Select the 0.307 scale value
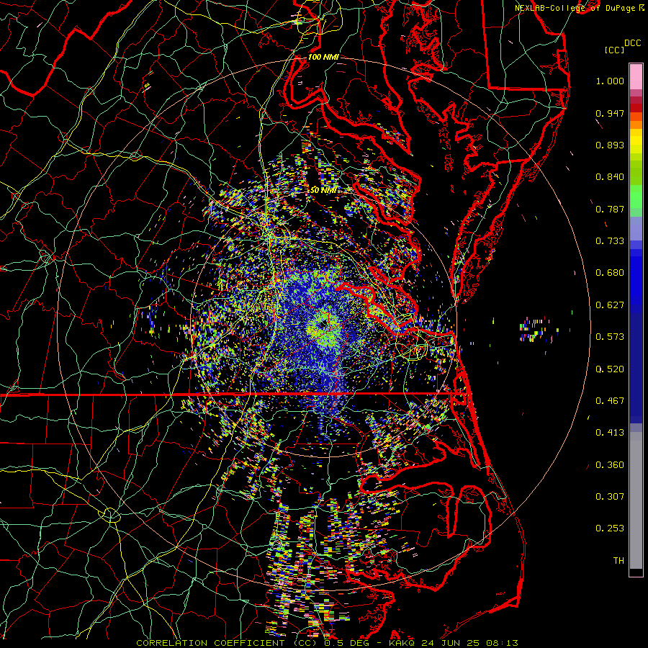 610,497
